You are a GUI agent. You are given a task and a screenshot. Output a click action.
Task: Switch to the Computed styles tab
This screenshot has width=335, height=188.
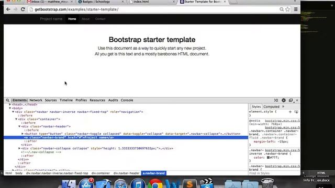[x=271, y=107]
